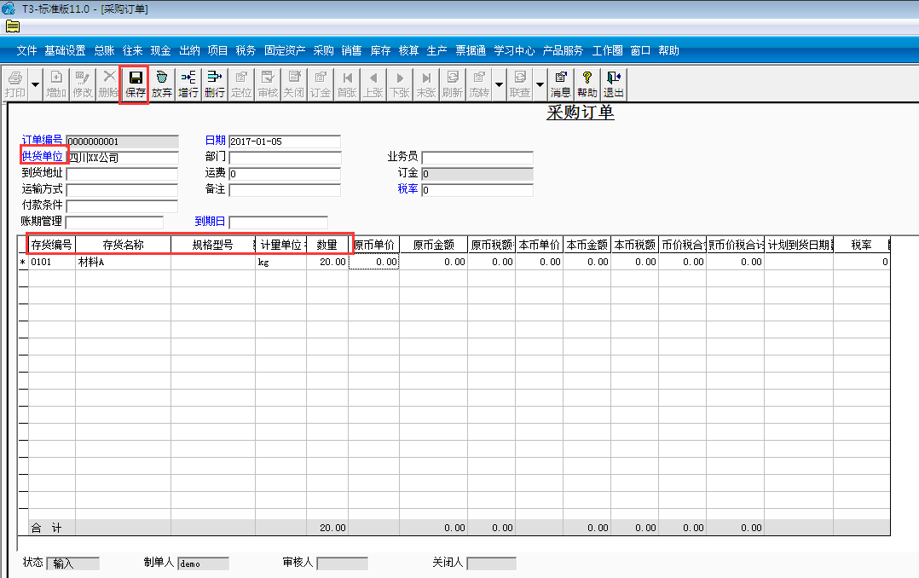Image resolution: width=919 pixels, height=578 pixels.
Task: Expand the dropdown arrow beside 打印
Action: (x=35, y=84)
